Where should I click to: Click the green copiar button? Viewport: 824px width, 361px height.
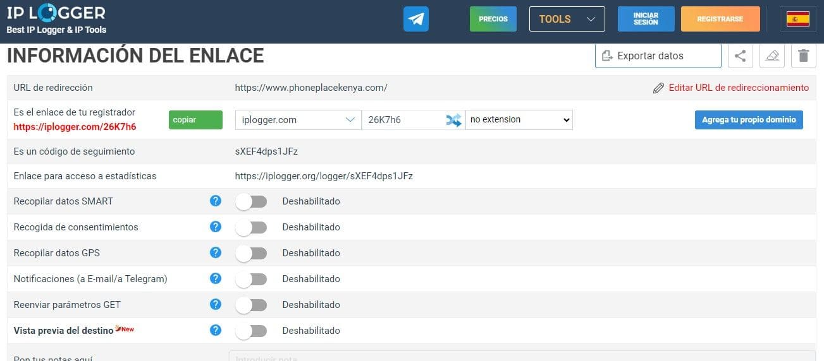(x=195, y=120)
